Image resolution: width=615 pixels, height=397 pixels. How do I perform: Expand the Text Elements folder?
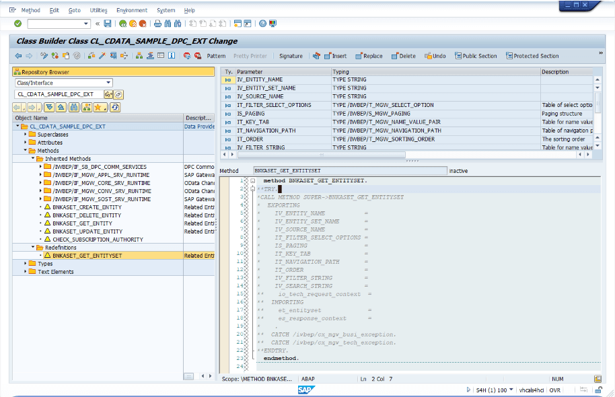coord(26,272)
